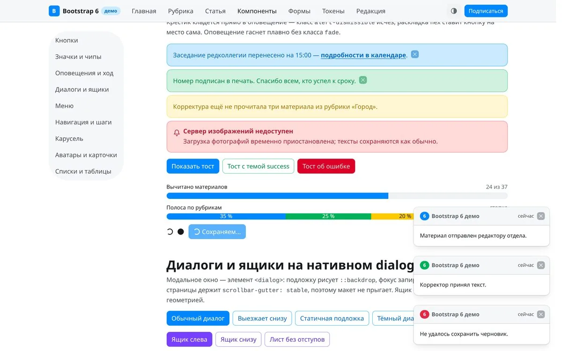Click the solid black growing spinner dot
The width and height of the screenshot is (562, 351).
pyautogui.click(x=181, y=232)
